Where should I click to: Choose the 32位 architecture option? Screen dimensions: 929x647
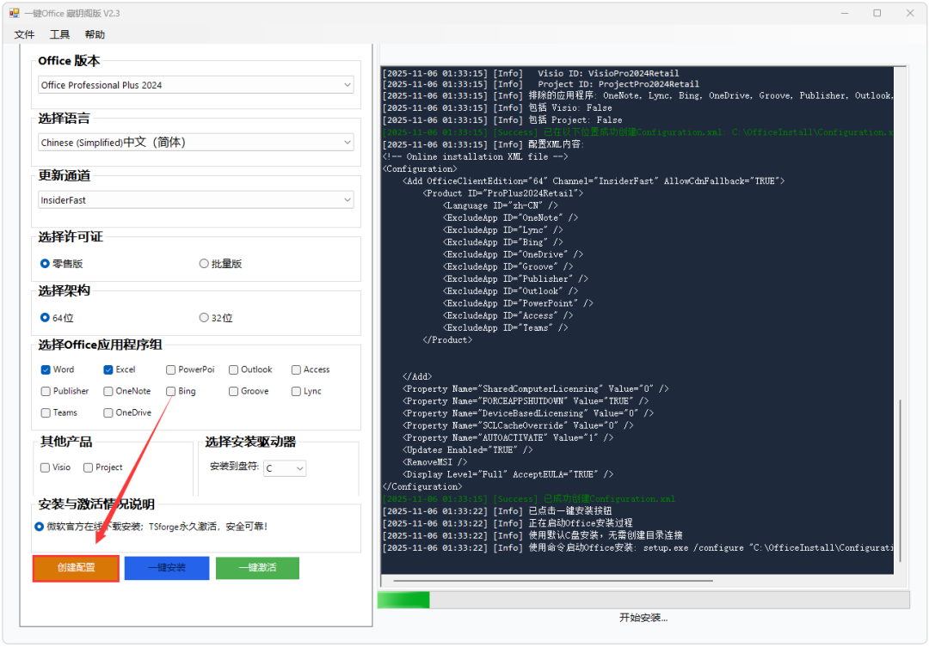204,318
